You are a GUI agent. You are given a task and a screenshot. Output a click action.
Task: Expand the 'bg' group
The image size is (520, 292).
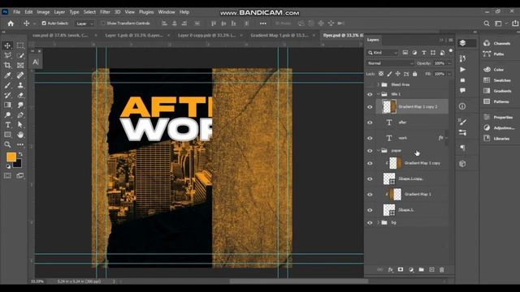tap(378, 222)
